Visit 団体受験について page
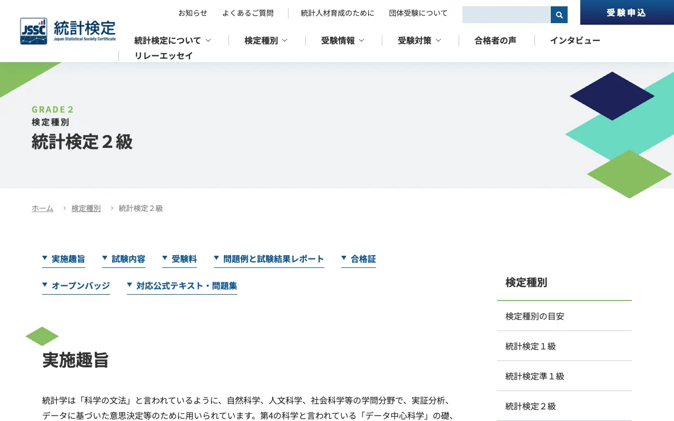This screenshot has height=421, width=674. [x=419, y=13]
